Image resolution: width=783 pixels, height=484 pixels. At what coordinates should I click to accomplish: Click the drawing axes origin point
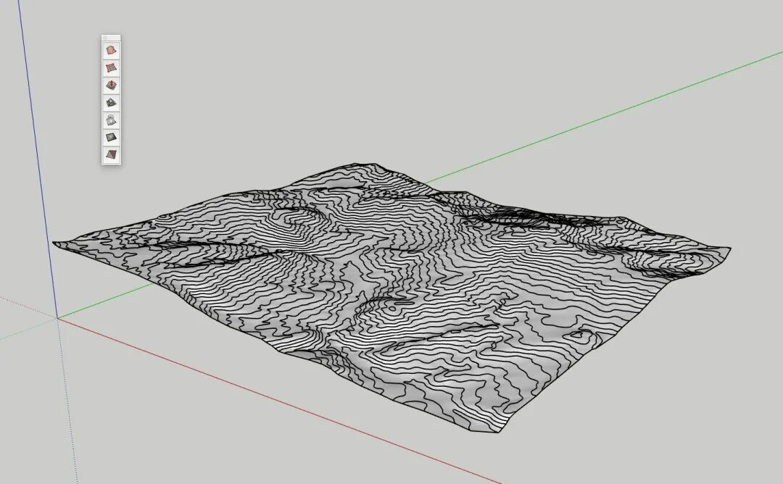pos(58,317)
